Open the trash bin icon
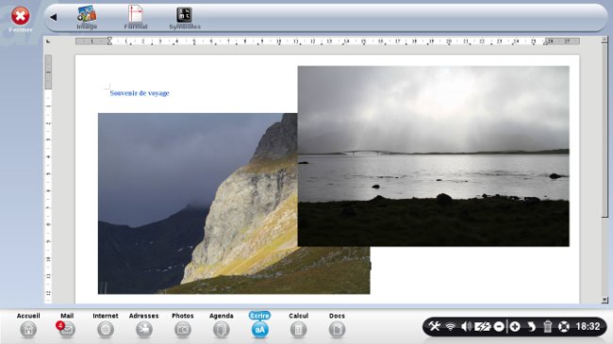613x344 pixels. pos(548,326)
